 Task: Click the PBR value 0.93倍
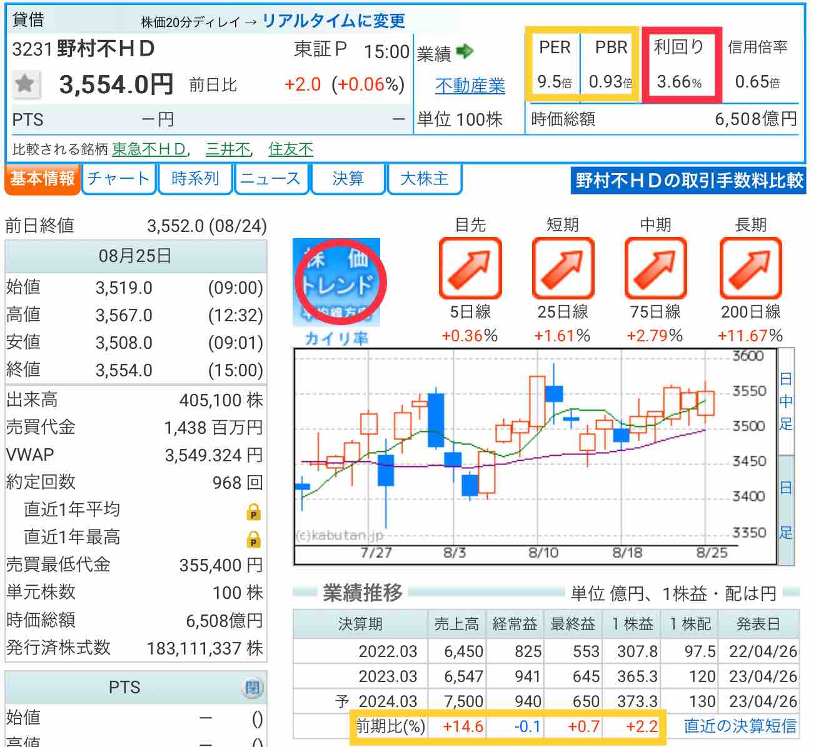click(610, 82)
